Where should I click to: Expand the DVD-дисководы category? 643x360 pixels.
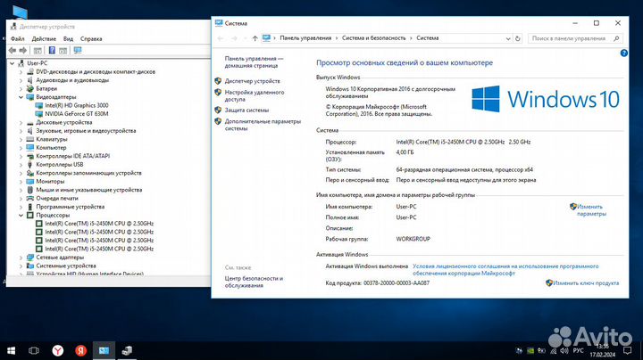point(21,72)
